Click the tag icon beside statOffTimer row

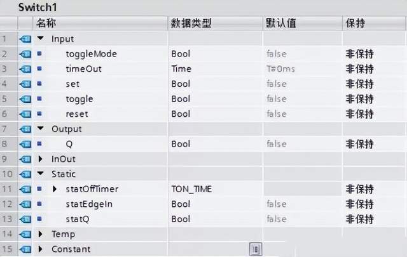(x=25, y=189)
